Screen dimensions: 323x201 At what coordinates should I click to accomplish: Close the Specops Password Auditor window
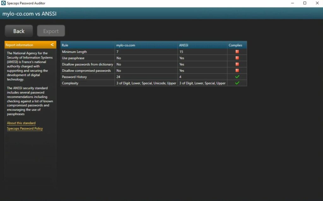point(317,3)
